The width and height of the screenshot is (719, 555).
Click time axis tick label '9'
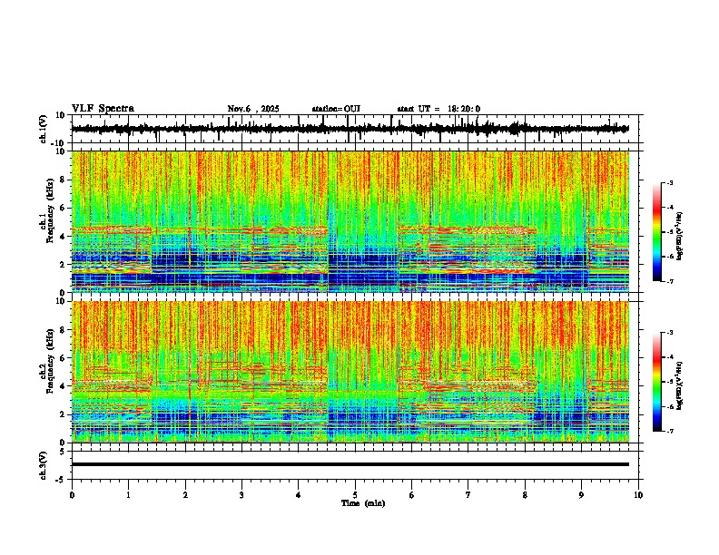581,495
